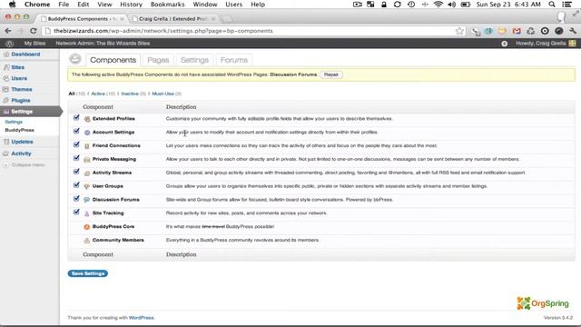Show All components filter link
This screenshot has height=327, width=581.
72,94
